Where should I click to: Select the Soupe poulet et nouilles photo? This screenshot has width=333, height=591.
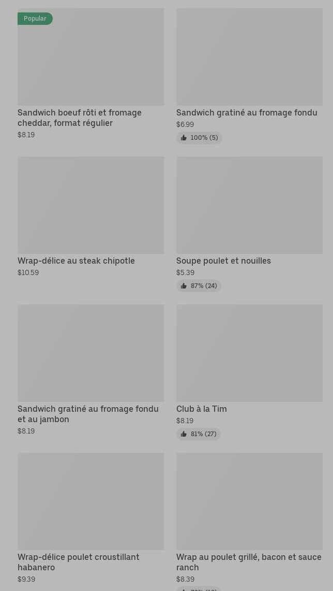249,205
